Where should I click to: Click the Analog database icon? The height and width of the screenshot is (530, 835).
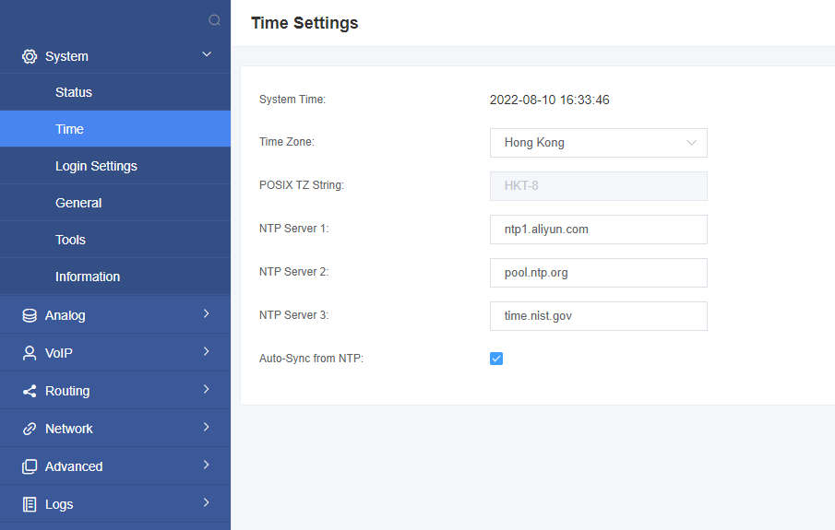(x=30, y=315)
